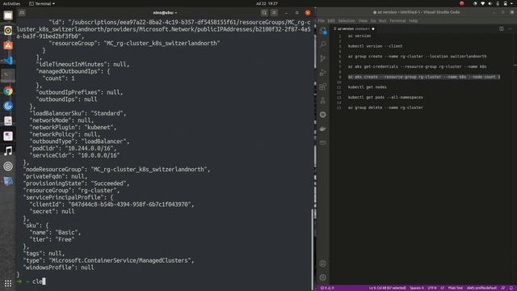Open the Help menu in VS Code
This screenshot has width=517, height=291.
tap(413, 21)
